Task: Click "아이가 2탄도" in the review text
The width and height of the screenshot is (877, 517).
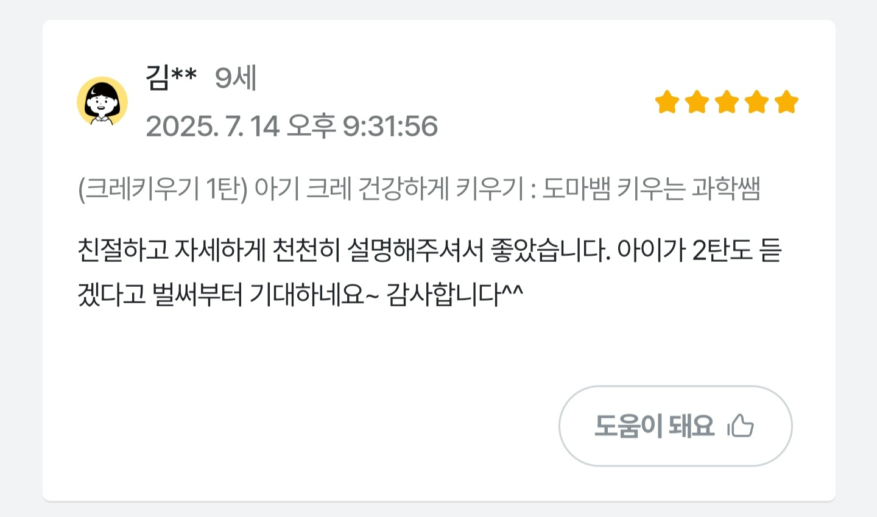Action: (685, 250)
